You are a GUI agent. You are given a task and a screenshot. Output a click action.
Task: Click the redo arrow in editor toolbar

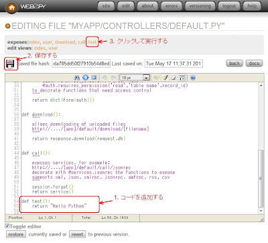click(113, 78)
